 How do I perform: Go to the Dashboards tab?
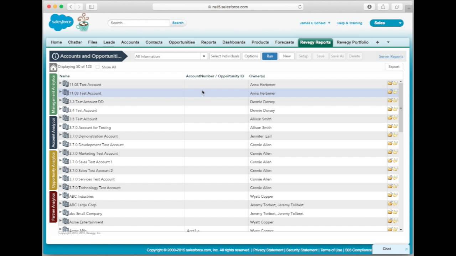pos(234,42)
